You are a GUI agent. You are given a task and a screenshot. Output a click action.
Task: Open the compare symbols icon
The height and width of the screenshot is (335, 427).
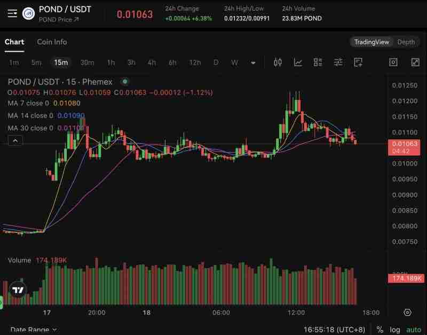coord(318,63)
